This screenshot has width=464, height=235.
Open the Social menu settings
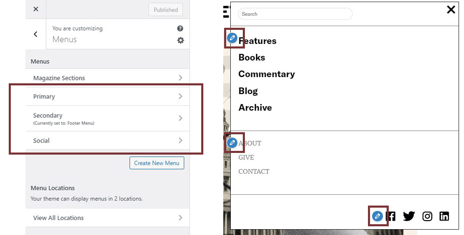pyautogui.click(x=107, y=141)
